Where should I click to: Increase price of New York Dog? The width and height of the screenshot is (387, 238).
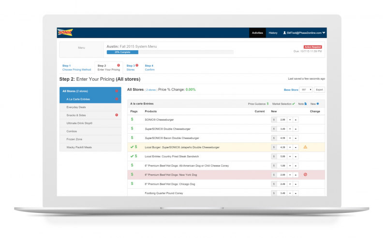[x=296, y=175]
